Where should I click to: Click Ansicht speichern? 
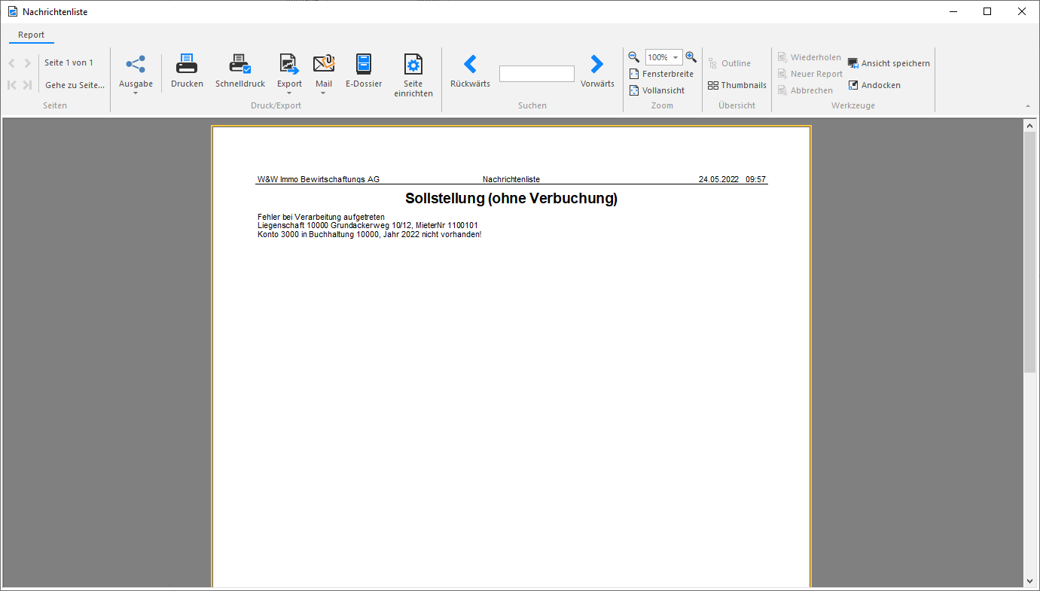889,63
